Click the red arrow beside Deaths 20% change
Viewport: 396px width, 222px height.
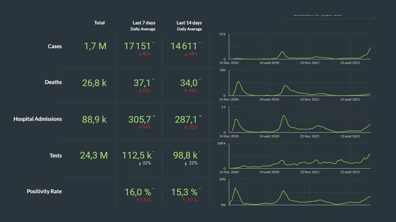point(140,90)
